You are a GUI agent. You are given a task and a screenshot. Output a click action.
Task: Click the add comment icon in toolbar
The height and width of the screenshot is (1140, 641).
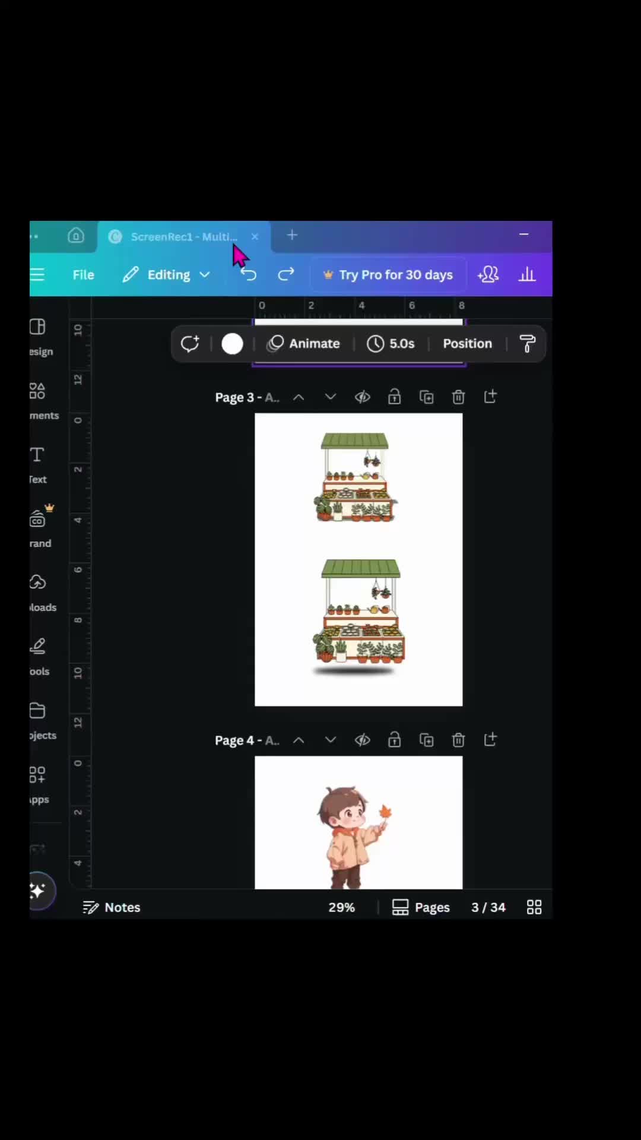[x=190, y=343]
